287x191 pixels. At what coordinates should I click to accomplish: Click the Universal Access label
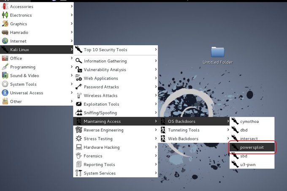27,93
